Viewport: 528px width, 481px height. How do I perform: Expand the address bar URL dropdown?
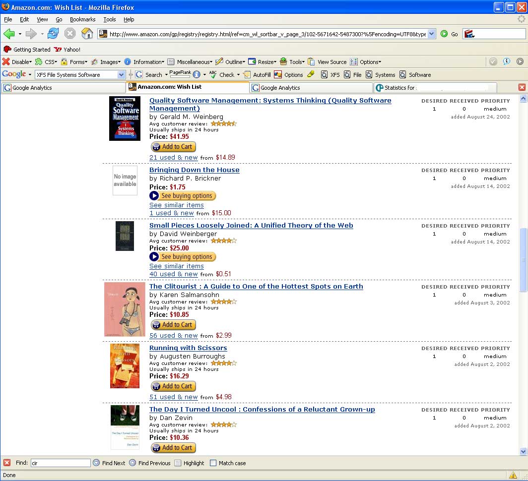point(432,34)
